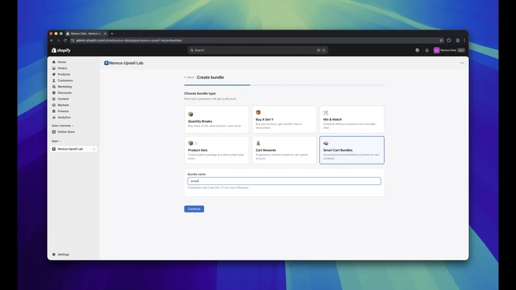Viewport: 516px width, 290px height.
Task: Click the Analytics chart icon
Action: point(54,117)
